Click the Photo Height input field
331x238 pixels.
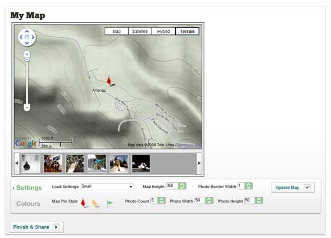250,201
